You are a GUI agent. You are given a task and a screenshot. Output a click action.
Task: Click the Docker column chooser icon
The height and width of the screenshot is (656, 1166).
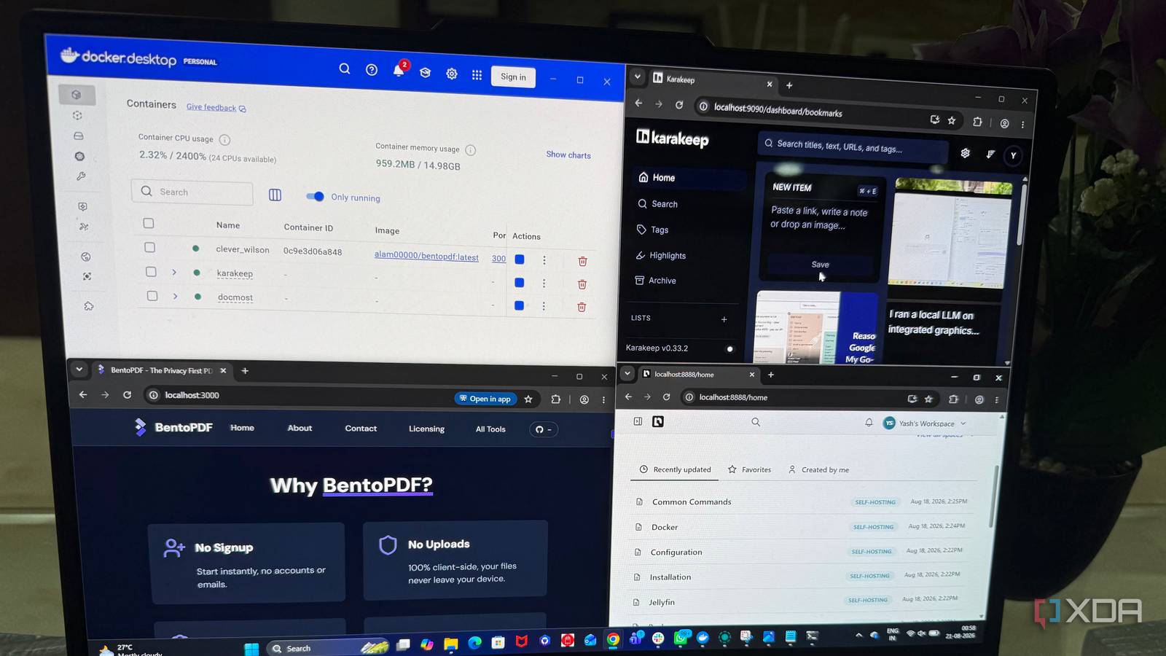click(x=275, y=195)
